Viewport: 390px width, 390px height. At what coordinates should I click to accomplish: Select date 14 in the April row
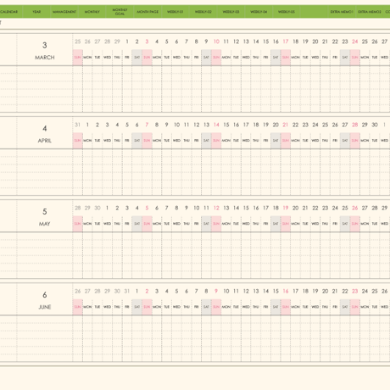point(216,125)
